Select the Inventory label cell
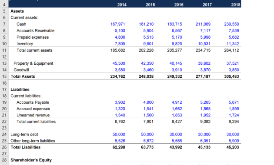The image size is (274, 165). (25, 44)
